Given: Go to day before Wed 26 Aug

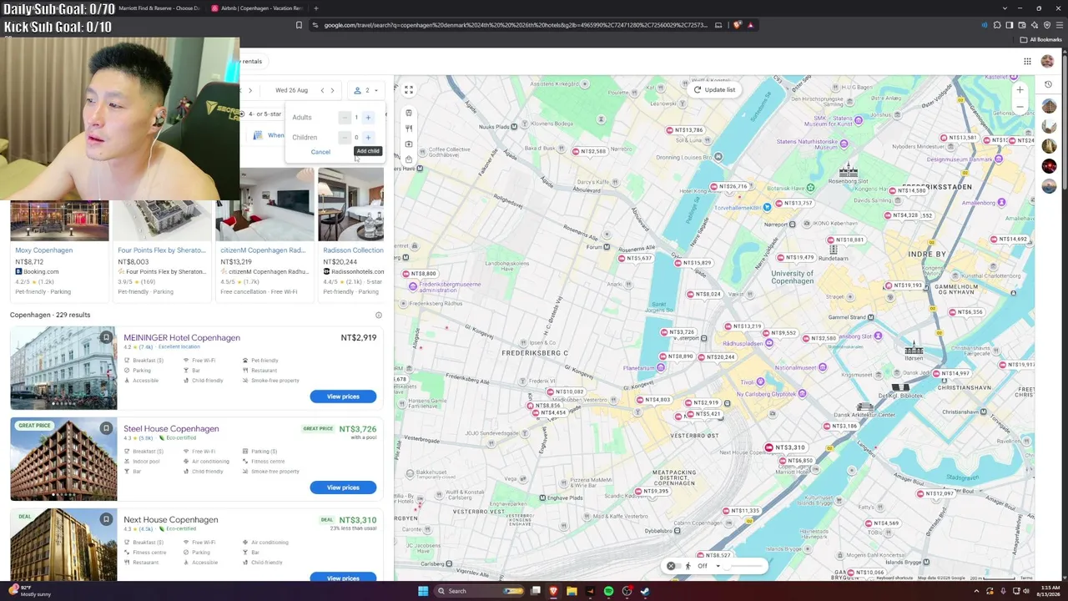Looking at the screenshot, I should [322, 90].
